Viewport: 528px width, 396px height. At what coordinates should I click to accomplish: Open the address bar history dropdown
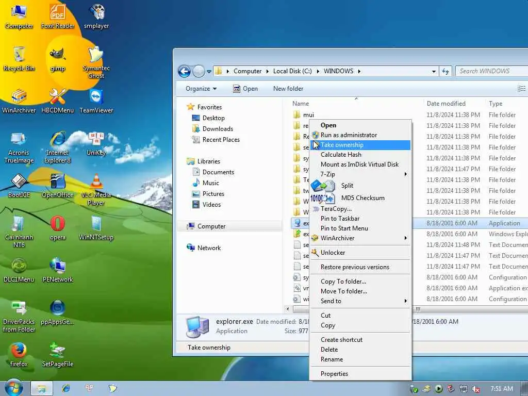click(x=434, y=71)
